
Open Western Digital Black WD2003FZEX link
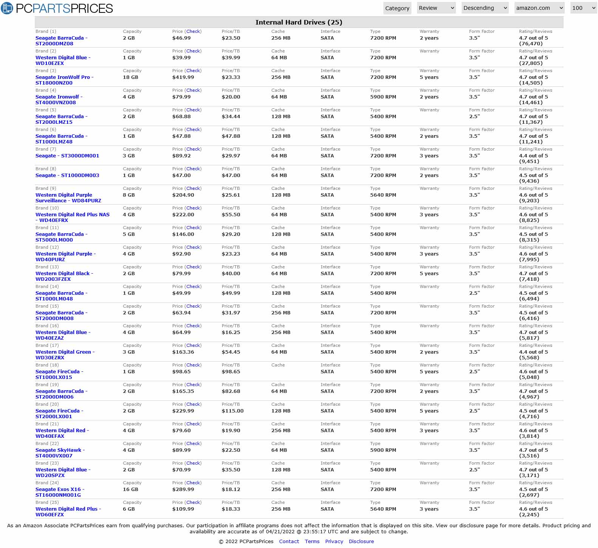coord(64,276)
